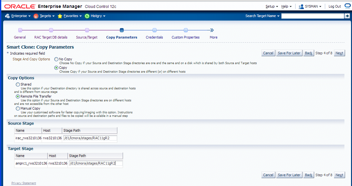Click the Favorites star icon

pyautogui.click(x=60, y=16)
